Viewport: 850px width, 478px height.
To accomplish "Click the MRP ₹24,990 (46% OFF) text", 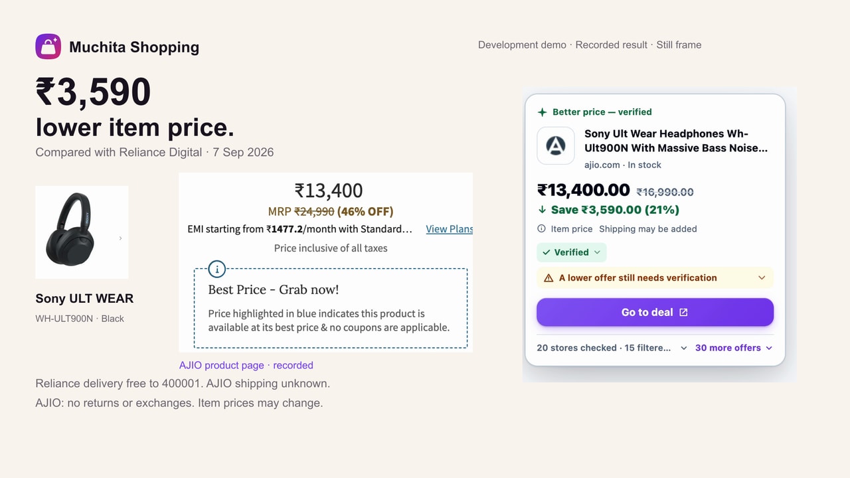I will pyautogui.click(x=331, y=212).
